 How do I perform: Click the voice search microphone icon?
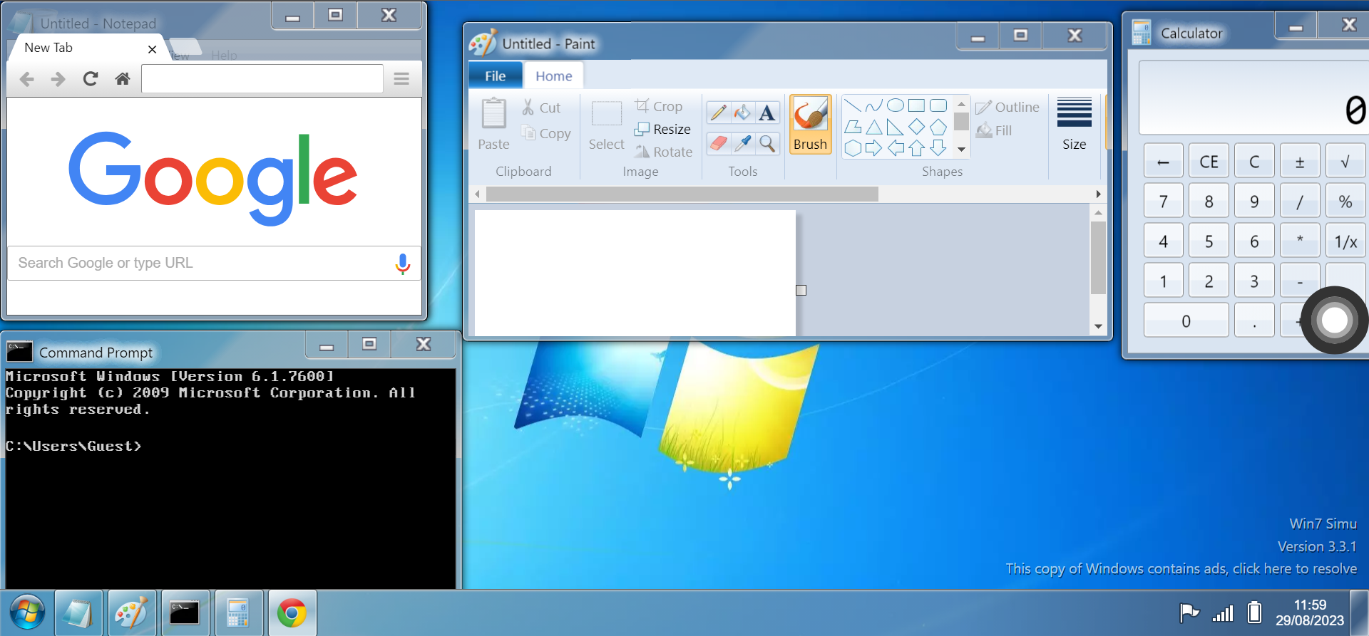[x=402, y=264]
